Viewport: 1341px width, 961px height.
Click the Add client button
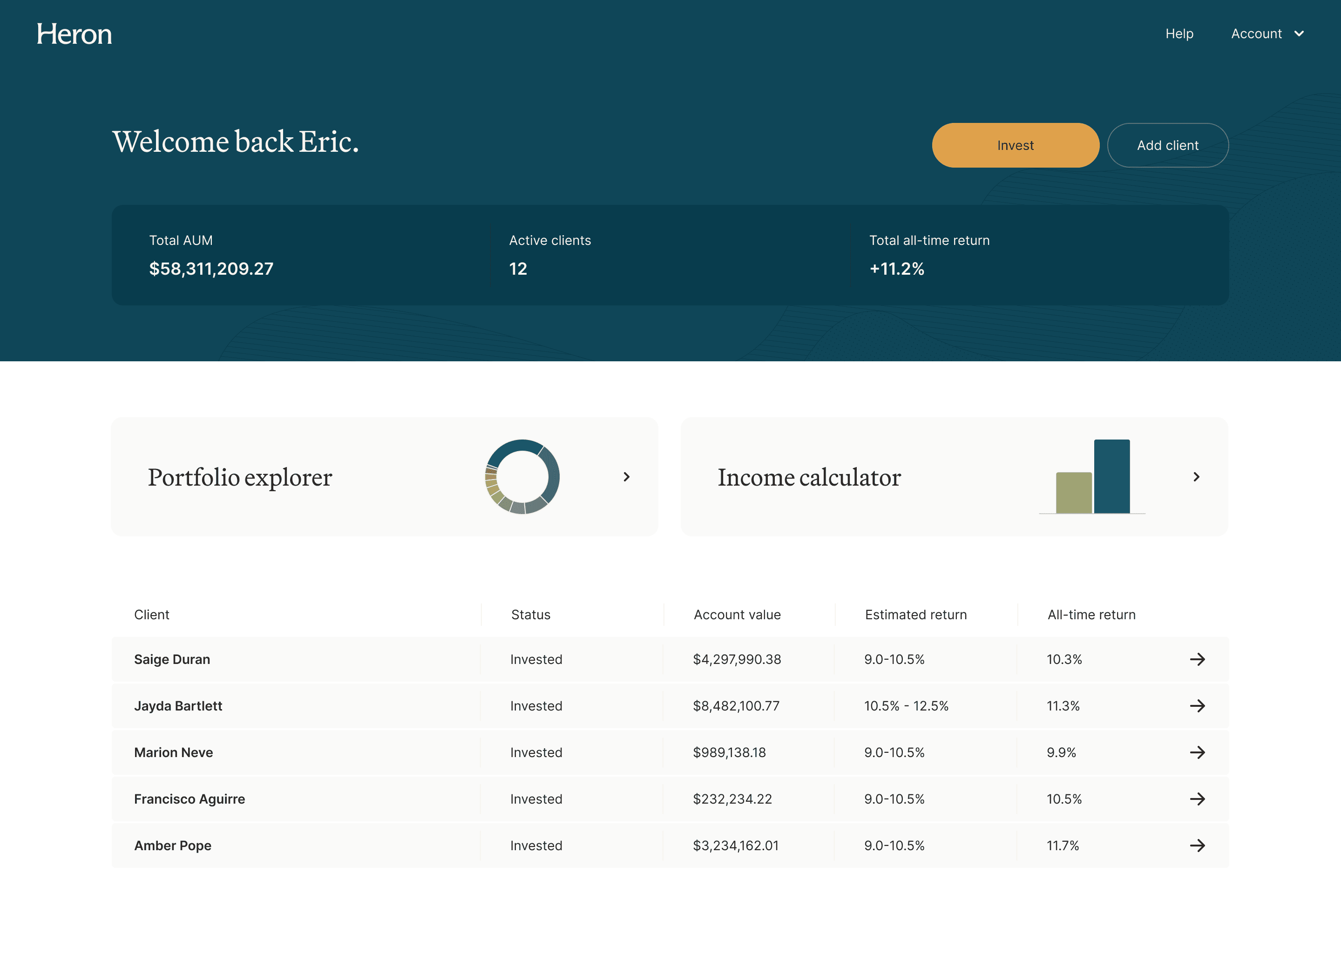point(1168,145)
